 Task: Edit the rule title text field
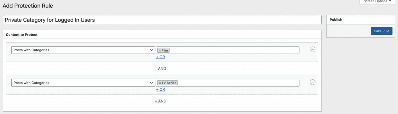tap(162, 20)
